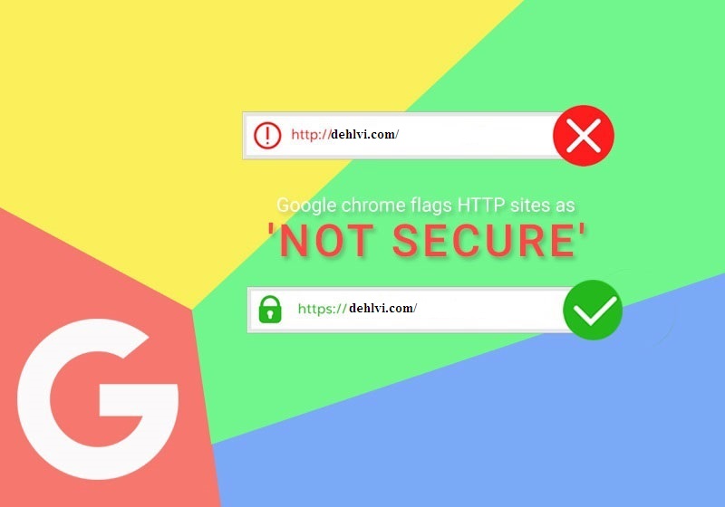This screenshot has height=507, width=725.
Task: Click the word HTTP in the caption
Action: click(481, 205)
